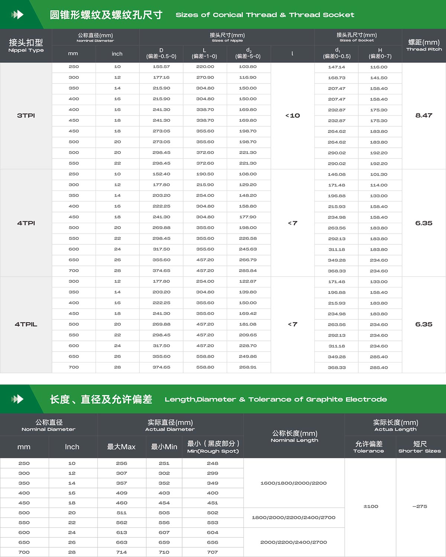Select the 1800/2000/2200/2400/2700 nominal length cell
The image size is (446, 557).
point(294,518)
